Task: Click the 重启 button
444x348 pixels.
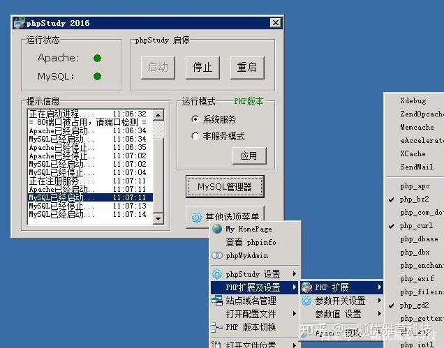Action: tap(247, 68)
